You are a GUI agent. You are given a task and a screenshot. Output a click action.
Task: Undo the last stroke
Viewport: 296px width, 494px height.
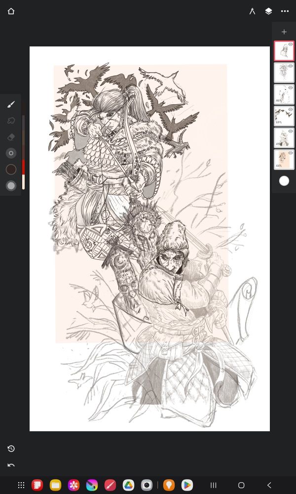(11, 465)
